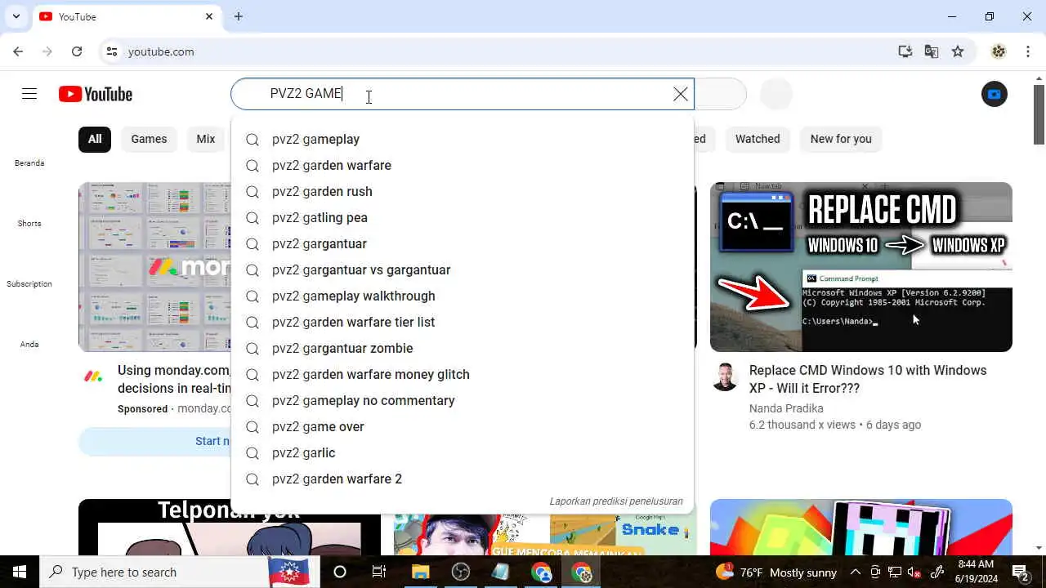Viewport: 1046px width, 588px height.
Task: Choose suggestion pvz2 garden warfare 2
Action: (463, 479)
